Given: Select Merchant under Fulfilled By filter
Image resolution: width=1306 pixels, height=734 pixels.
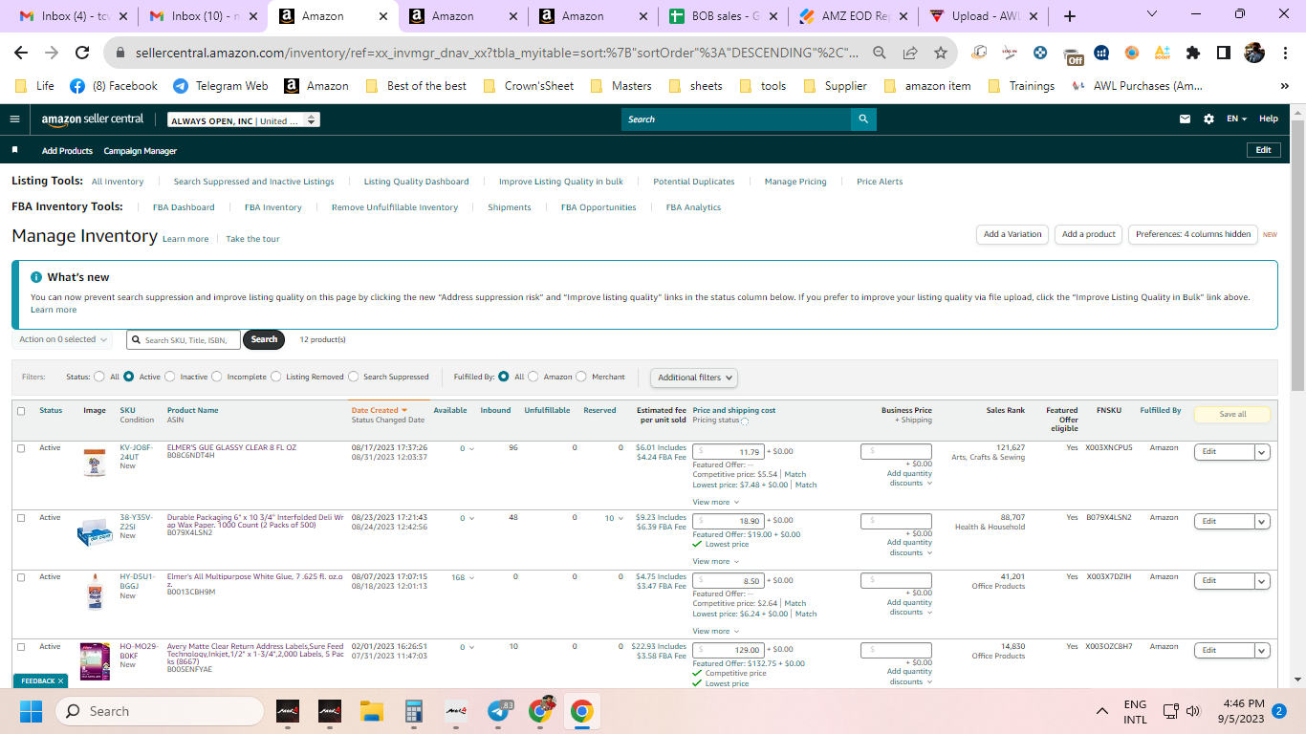Looking at the screenshot, I should pyautogui.click(x=581, y=377).
